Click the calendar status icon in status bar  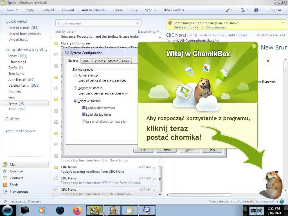point(252,201)
